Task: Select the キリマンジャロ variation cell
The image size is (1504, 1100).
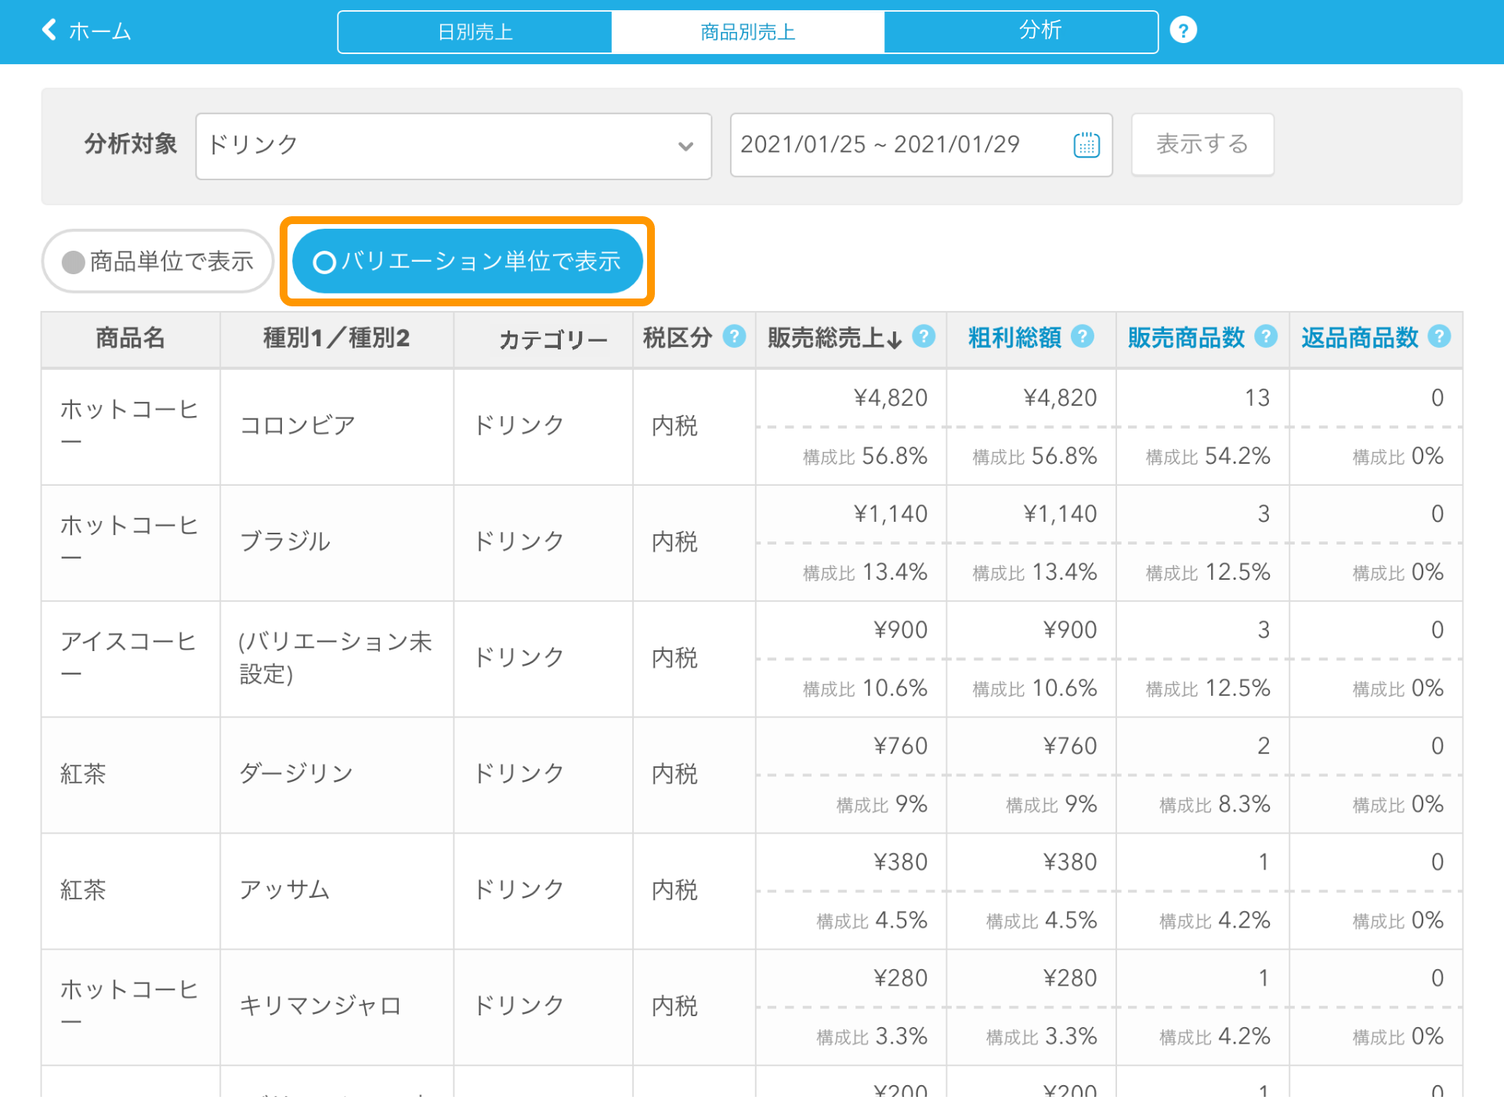Action: tap(337, 1006)
